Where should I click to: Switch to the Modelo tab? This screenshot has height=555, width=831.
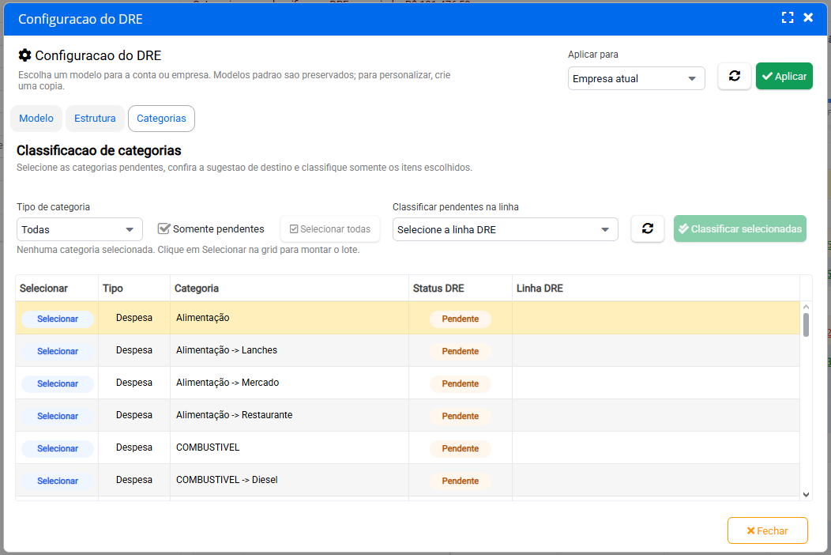(36, 119)
